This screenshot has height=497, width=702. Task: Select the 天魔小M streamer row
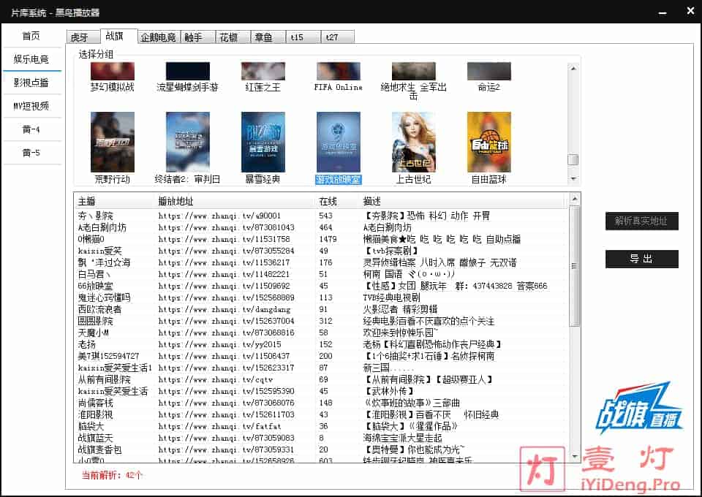322,333
